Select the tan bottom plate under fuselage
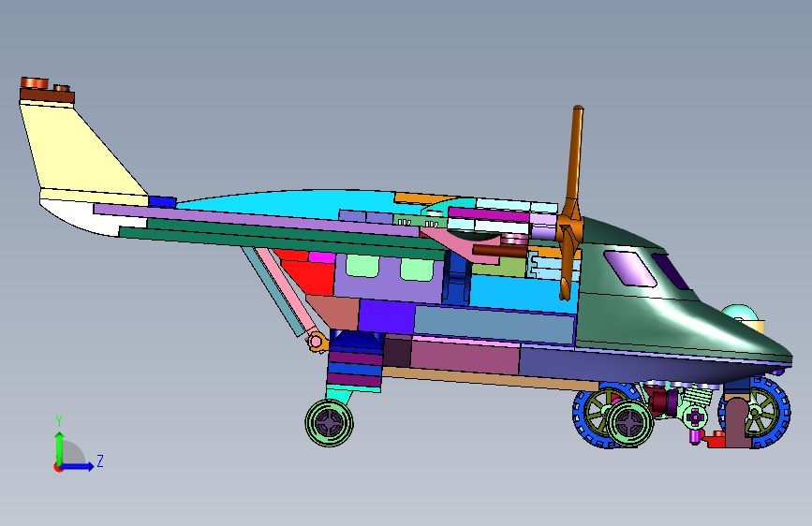This screenshot has height=526, width=812. [x=490, y=379]
